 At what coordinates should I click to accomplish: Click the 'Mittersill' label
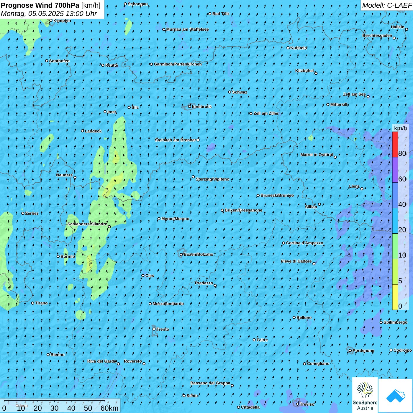[339, 104]
